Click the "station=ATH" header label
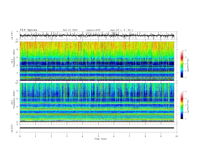199x153 pixels. 93,30
